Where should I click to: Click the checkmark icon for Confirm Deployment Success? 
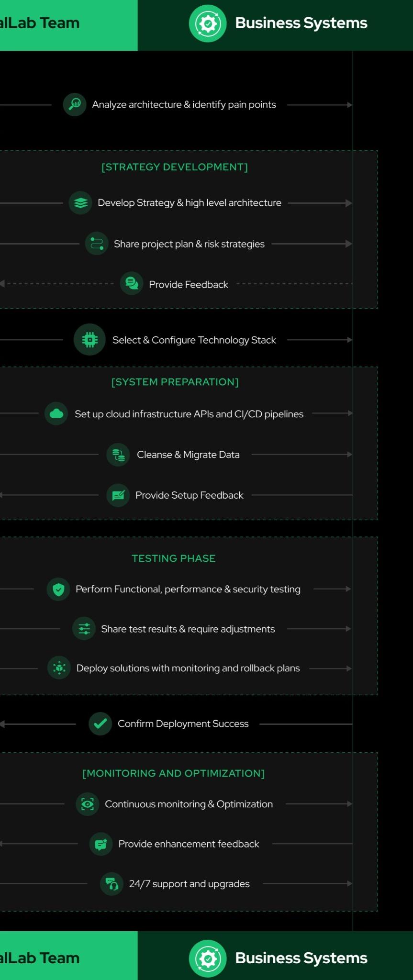[x=100, y=724]
